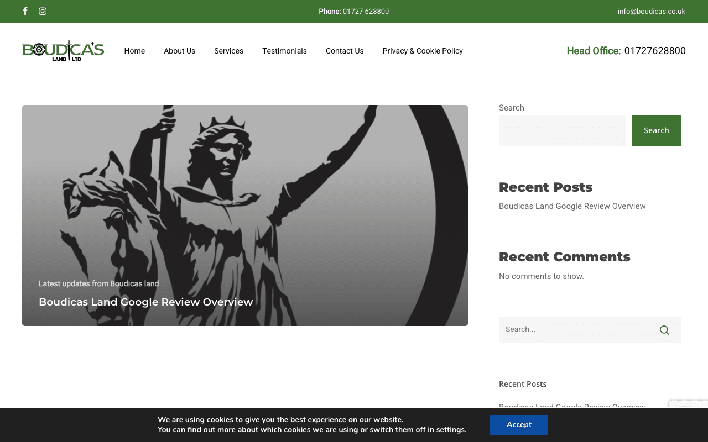
Task: Call the top bar phone number 01727 628800
Action: tap(366, 11)
